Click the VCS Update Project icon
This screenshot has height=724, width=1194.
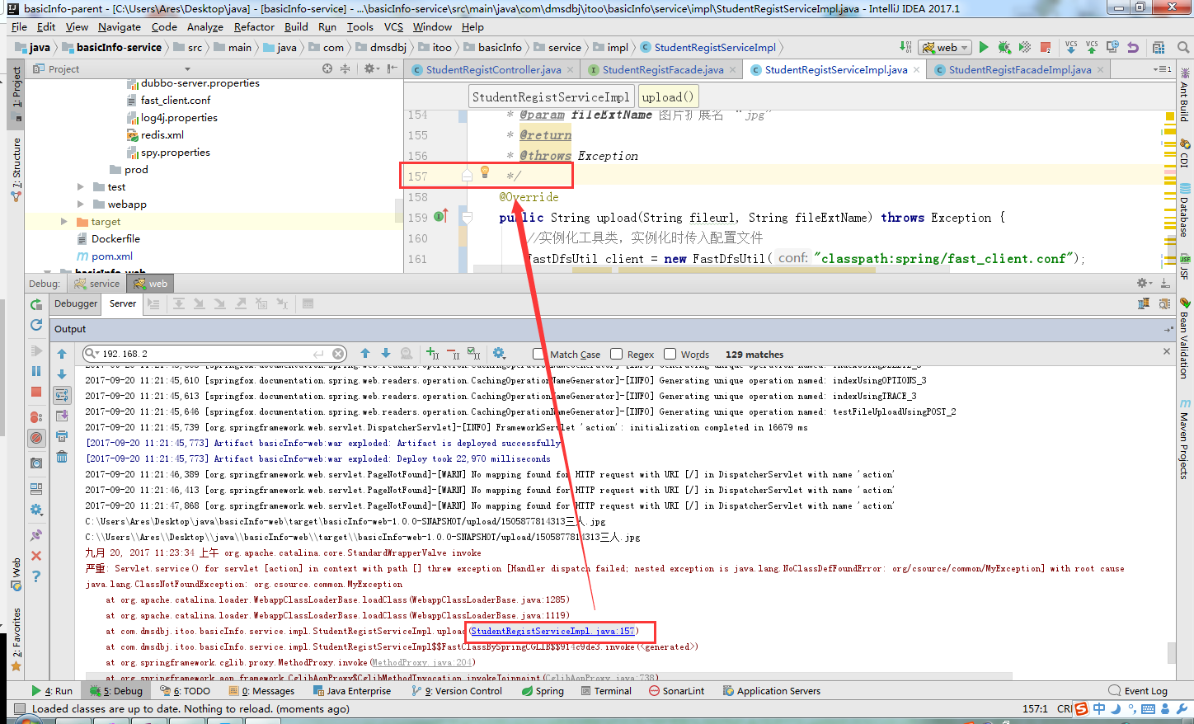pyautogui.click(x=1071, y=48)
